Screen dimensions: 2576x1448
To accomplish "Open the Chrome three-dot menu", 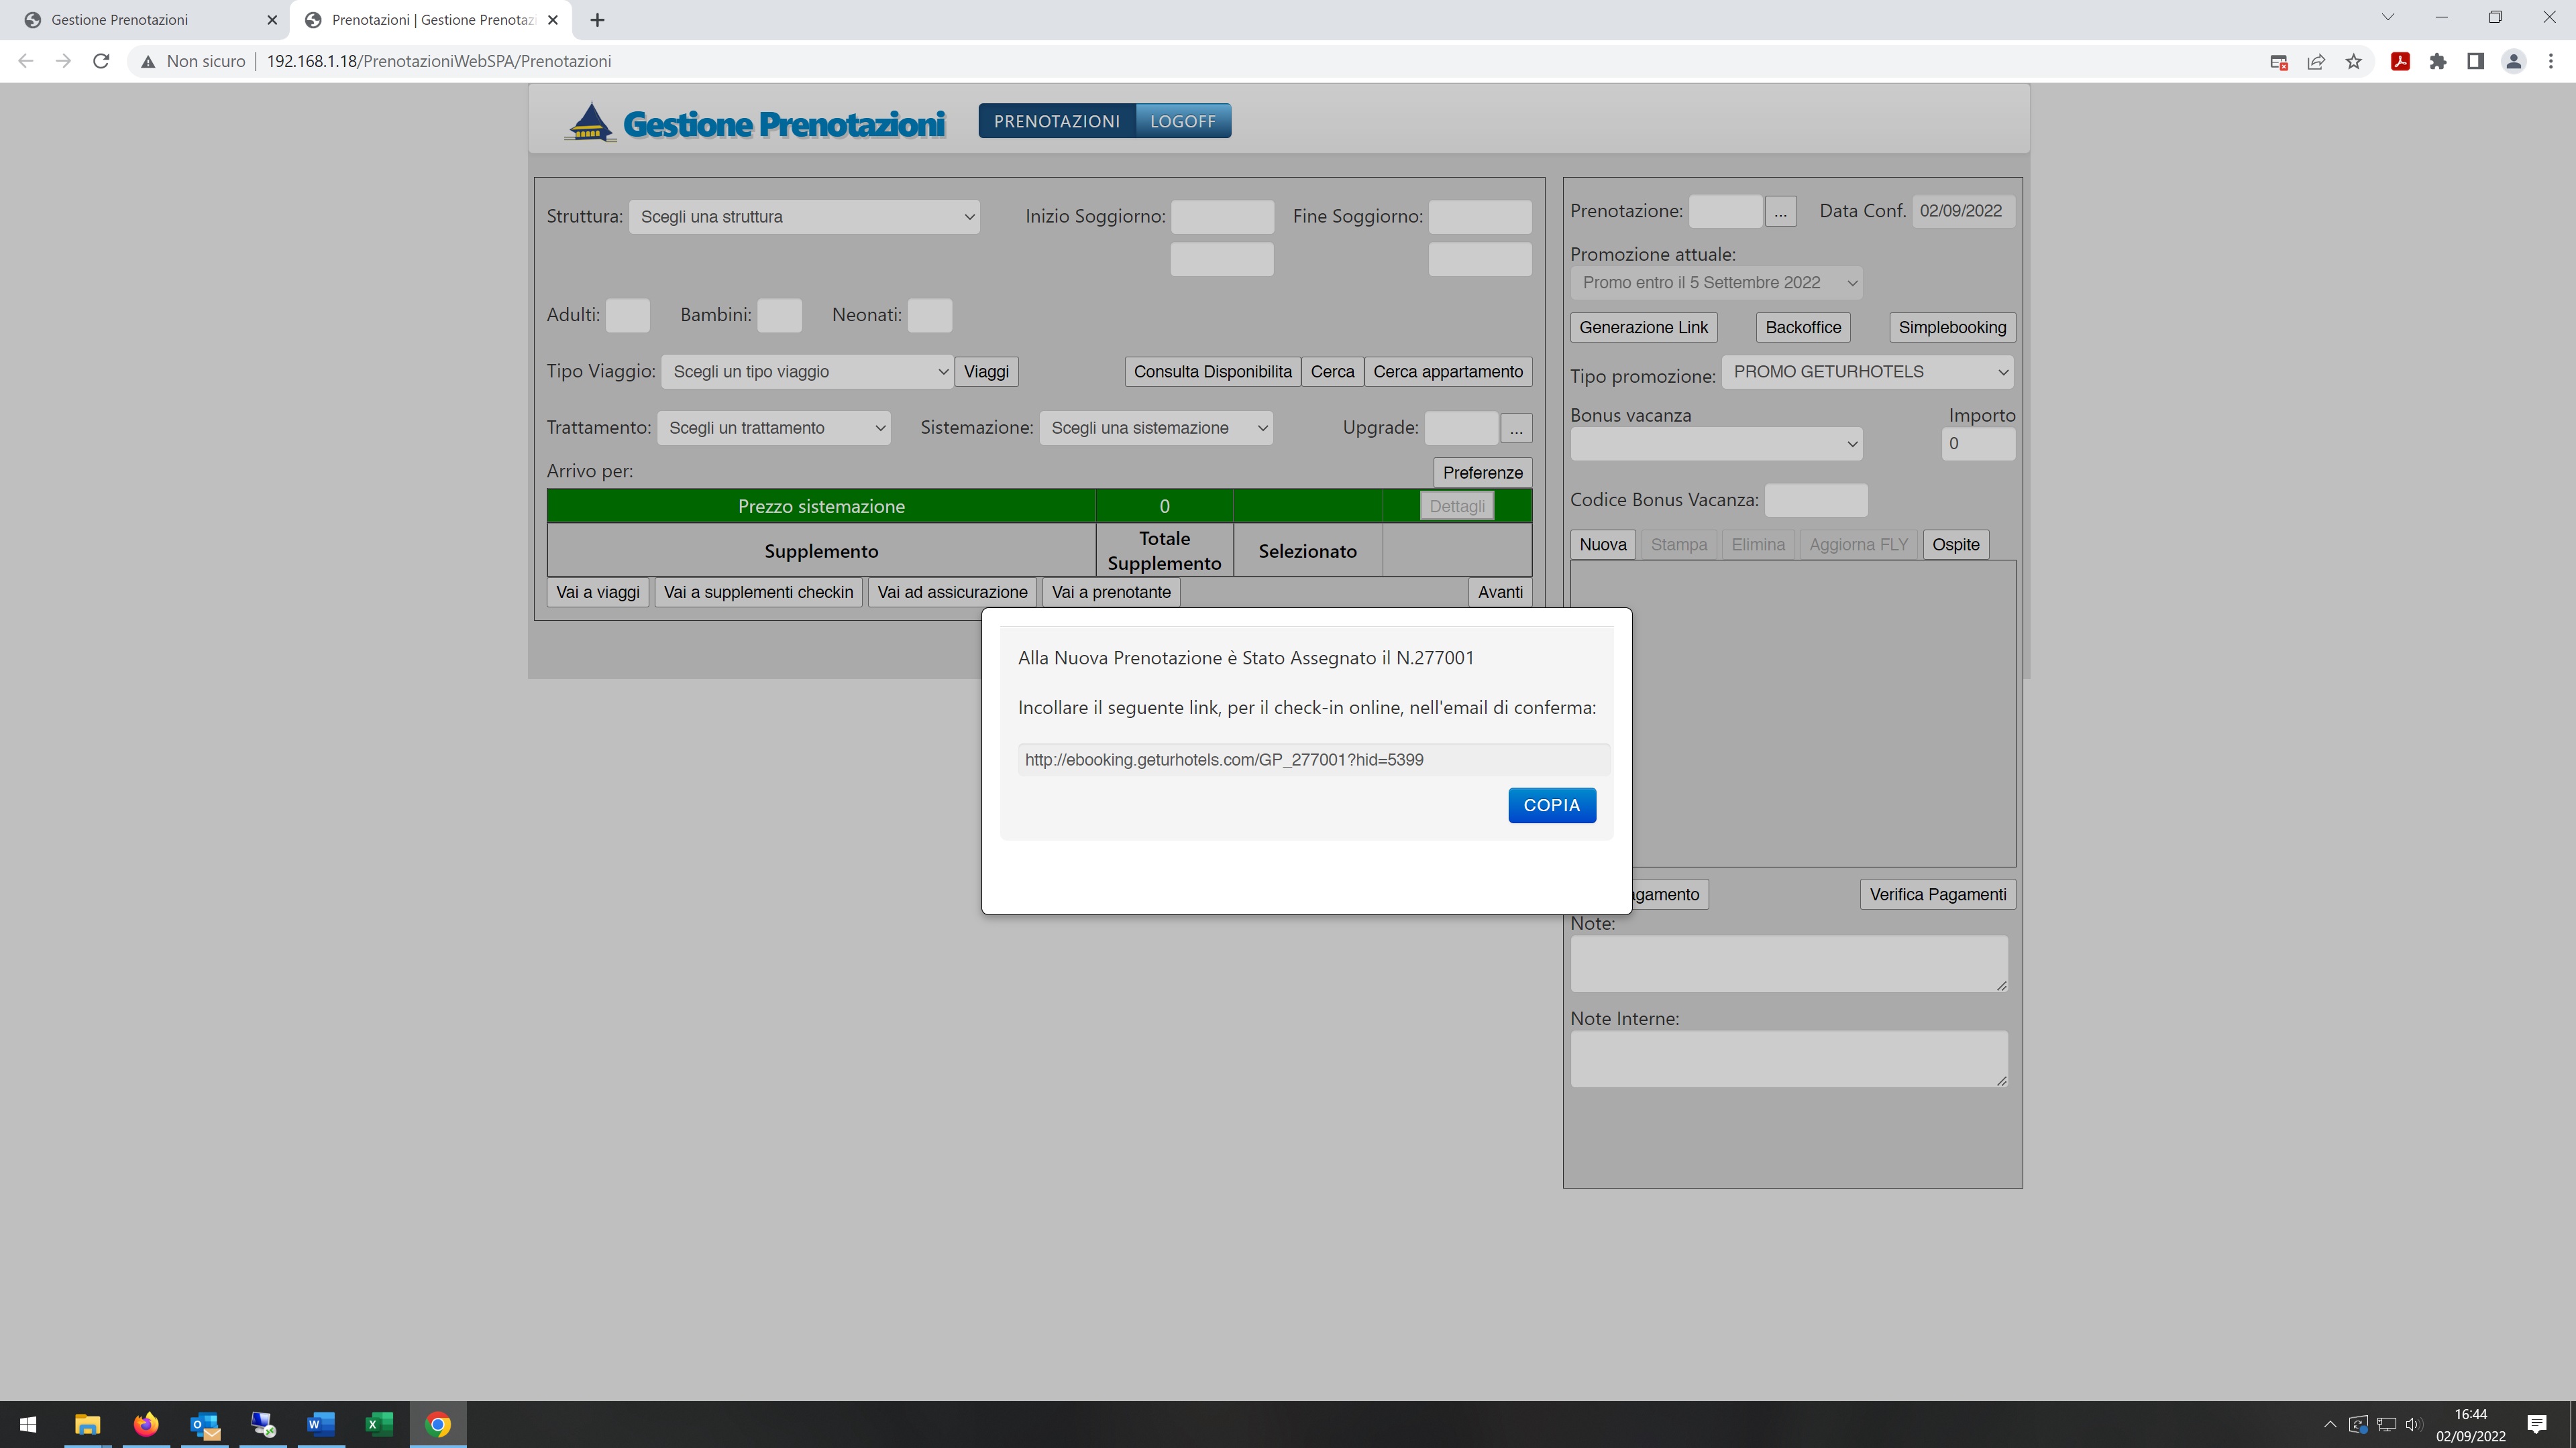I will pos(2551,61).
